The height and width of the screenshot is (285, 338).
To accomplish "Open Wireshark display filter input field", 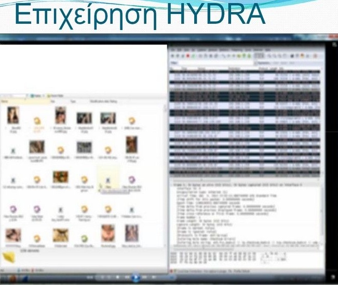I will click(x=215, y=63).
